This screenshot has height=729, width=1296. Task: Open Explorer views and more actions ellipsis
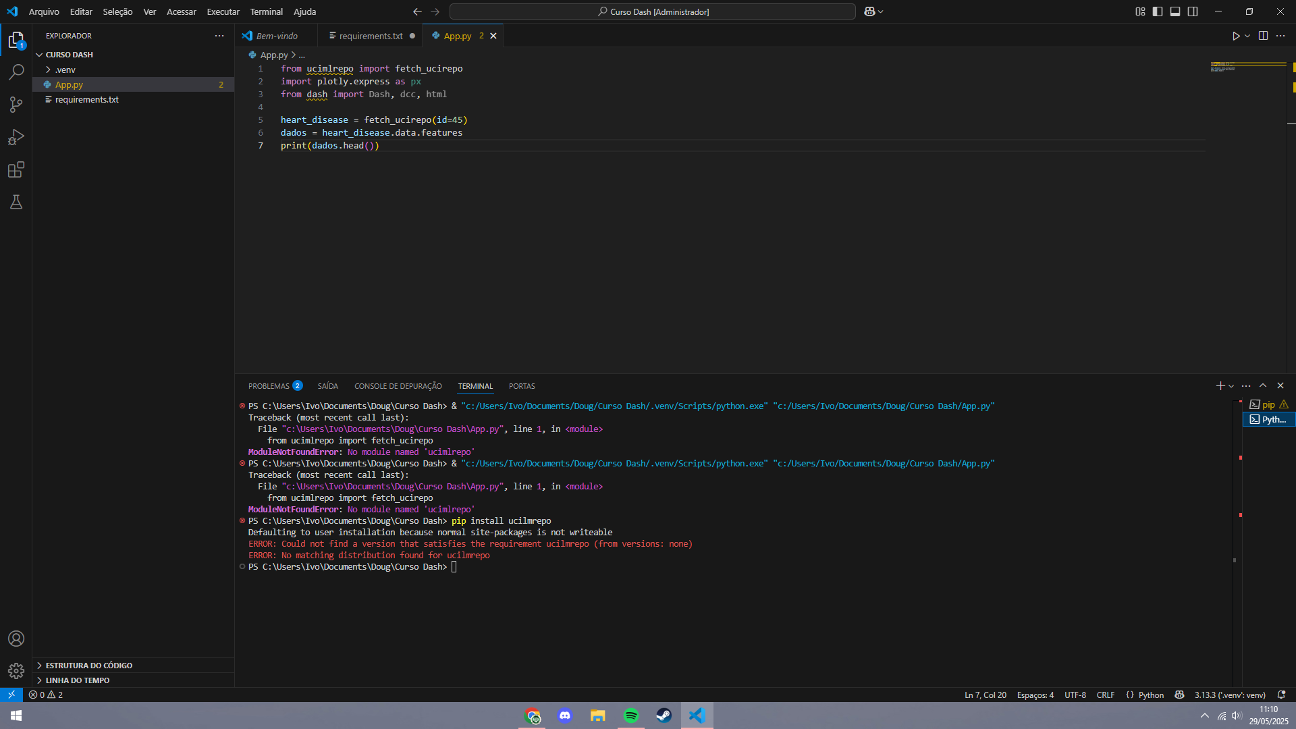[x=219, y=36]
